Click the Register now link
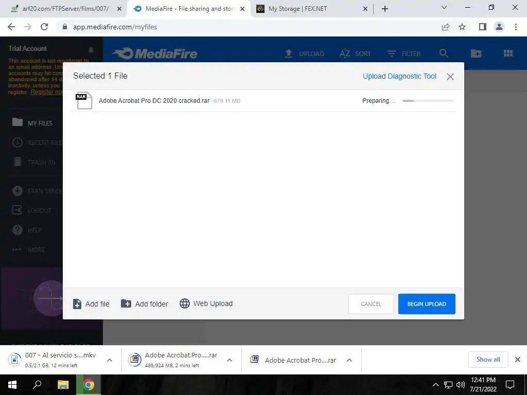 [46, 92]
